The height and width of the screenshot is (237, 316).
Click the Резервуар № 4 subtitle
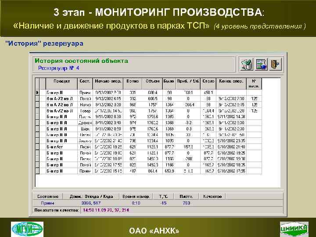pyautogui.click(x=59, y=68)
